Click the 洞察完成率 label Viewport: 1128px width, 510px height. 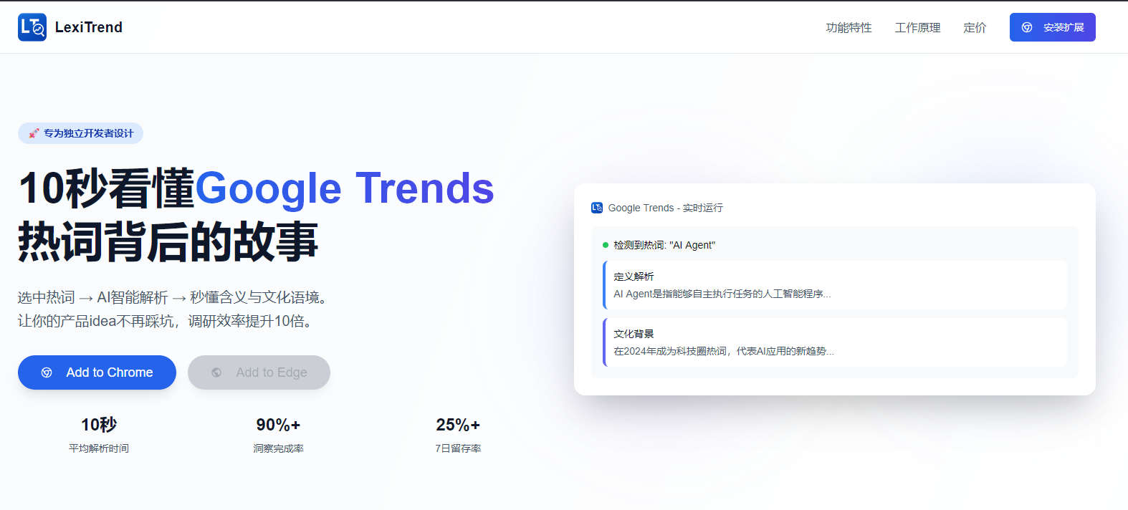[x=278, y=448]
